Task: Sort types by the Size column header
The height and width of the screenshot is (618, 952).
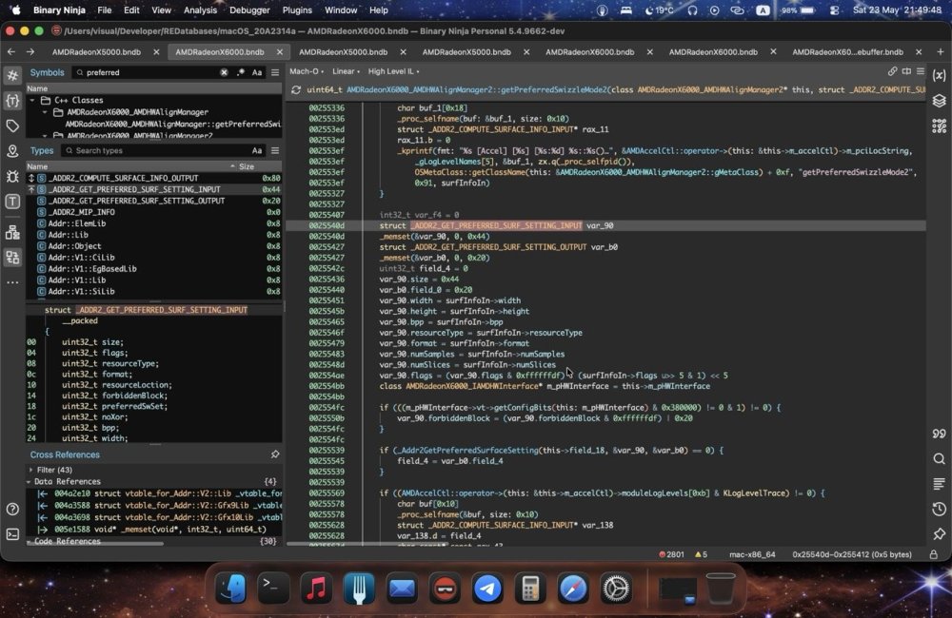Action: coord(247,166)
